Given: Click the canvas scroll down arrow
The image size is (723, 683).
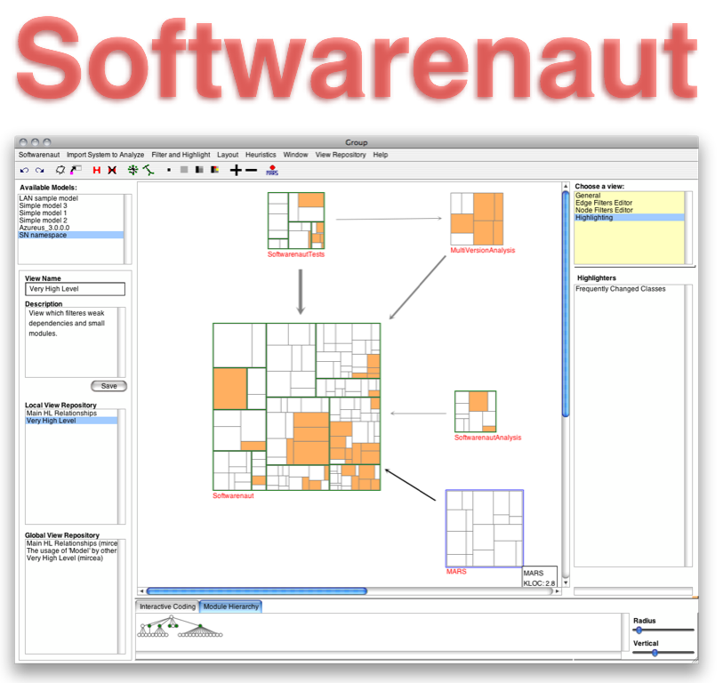Looking at the screenshot, I should pyautogui.click(x=566, y=583).
